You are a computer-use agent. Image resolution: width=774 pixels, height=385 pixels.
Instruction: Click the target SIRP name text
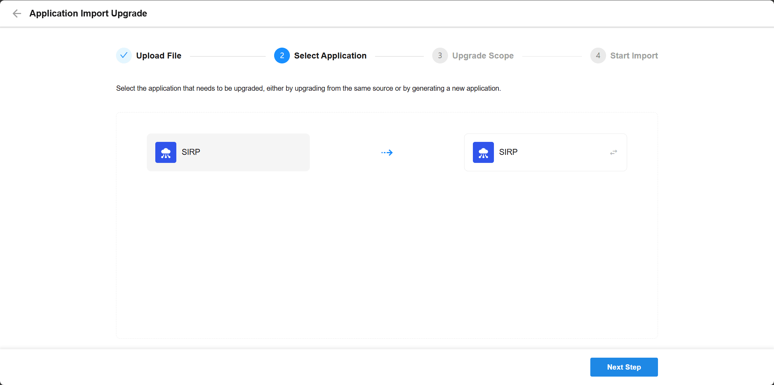click(x=508, y=152)
